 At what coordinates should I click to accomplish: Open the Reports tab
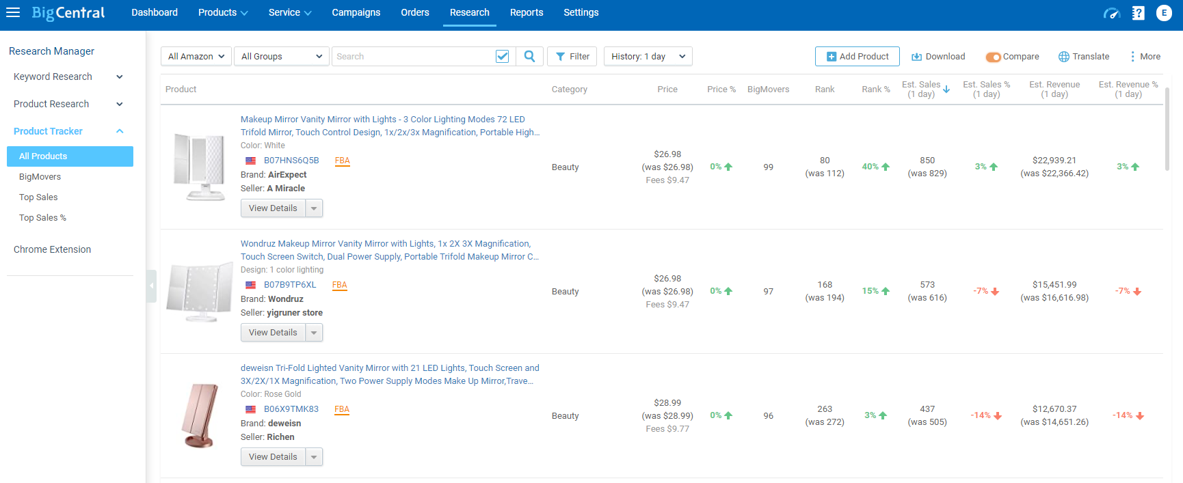[527, 12]
